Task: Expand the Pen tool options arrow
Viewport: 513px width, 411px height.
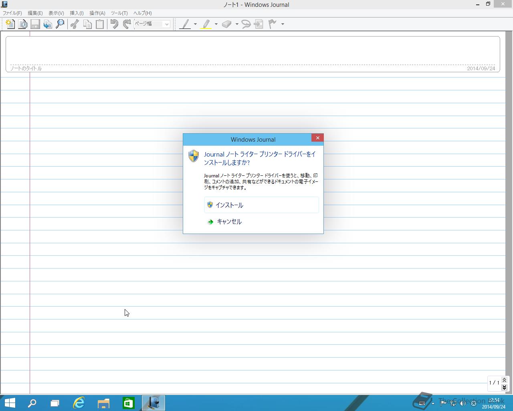Action: [x=195, y=24]
